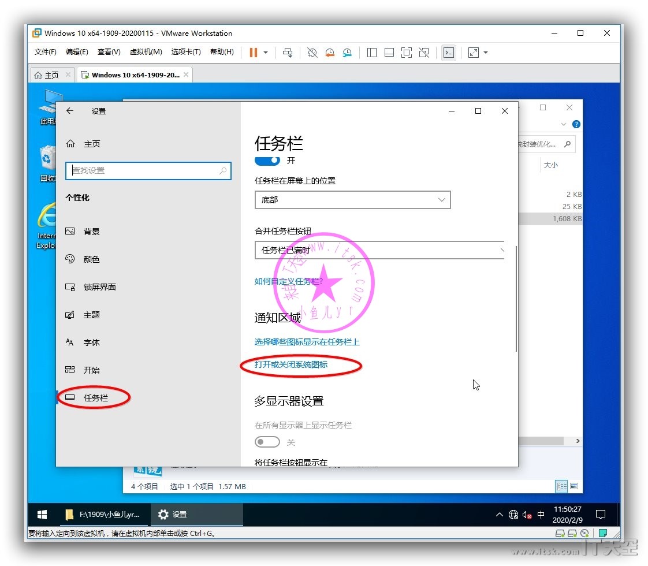Image resolution: width=648 pixels, height=566 pixels.
Task: Open the 选项卡(T) menu
Action: [x=186, y=51]
